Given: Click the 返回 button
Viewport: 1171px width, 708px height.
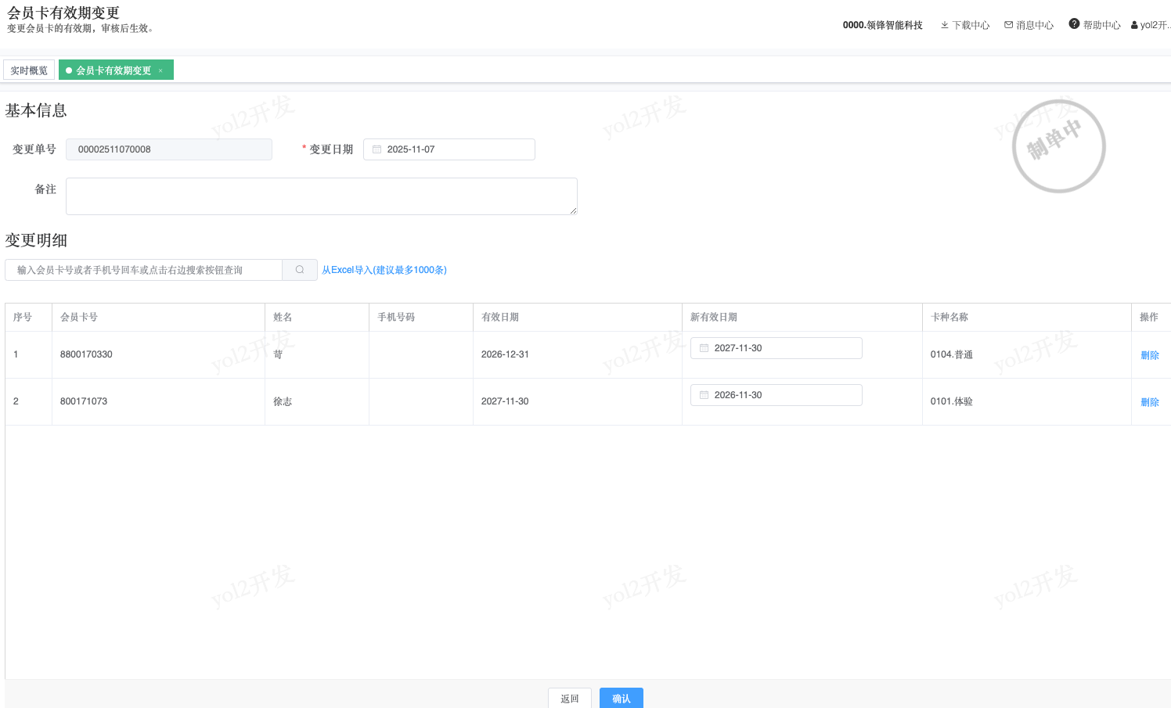Looking at the screenshot, I should (569, 698).
